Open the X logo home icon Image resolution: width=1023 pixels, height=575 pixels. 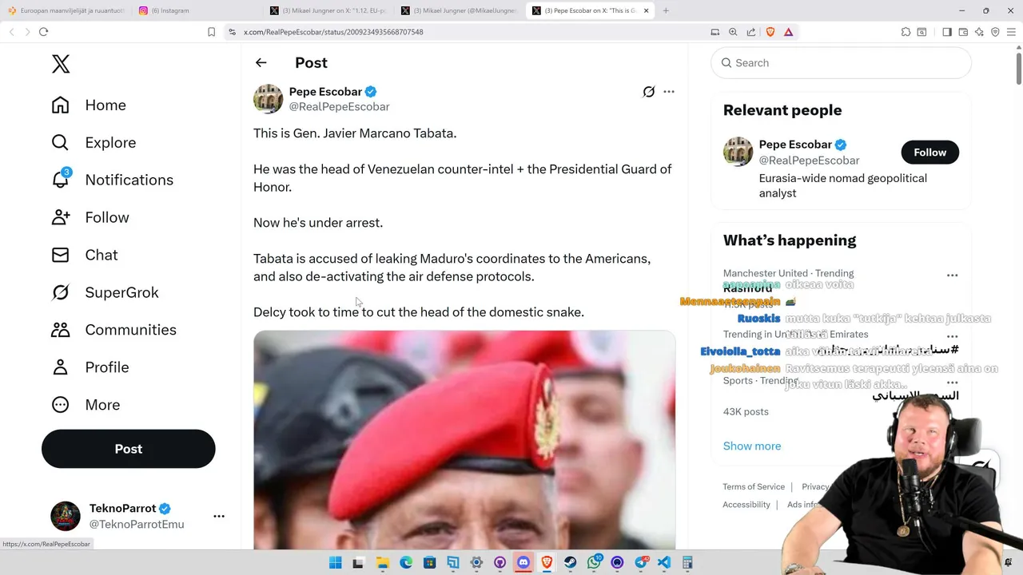pos(61,64)
